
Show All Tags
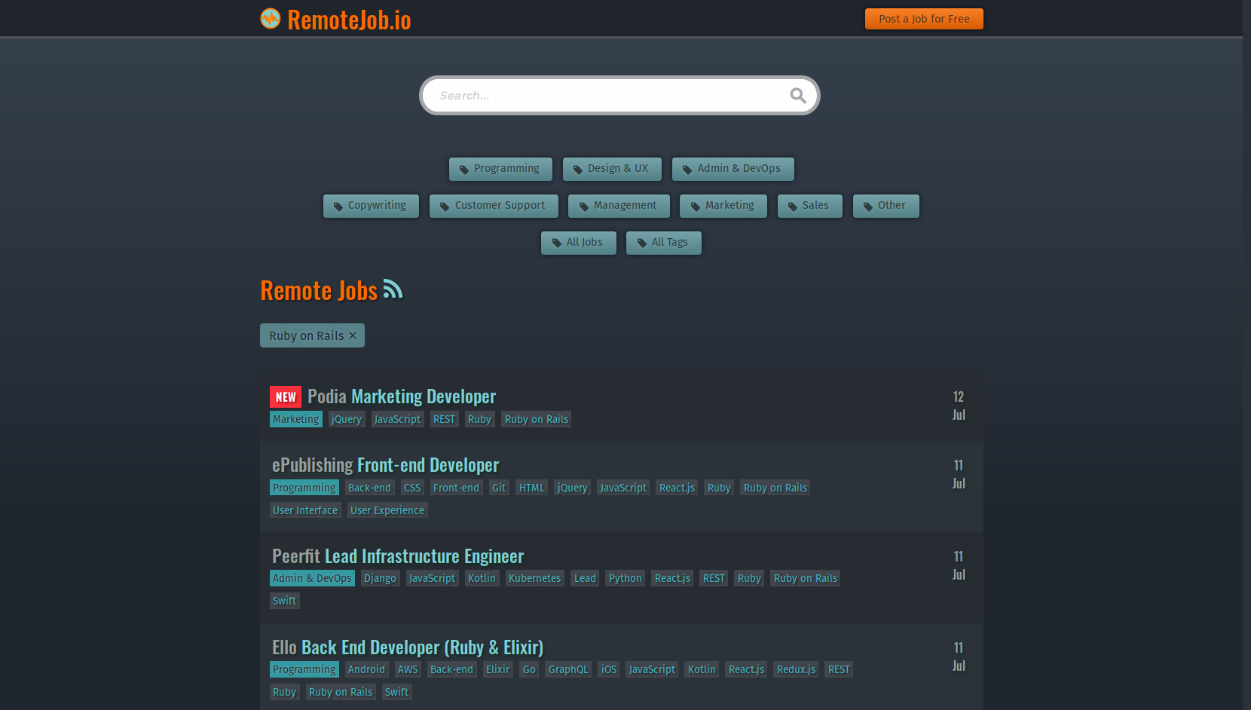[664, 243]
